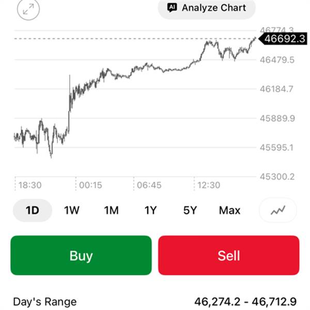The width and height of the screenshot is (310, 310).
Task: Switch chart to 5Y range
Action: [x=190, y=210]
